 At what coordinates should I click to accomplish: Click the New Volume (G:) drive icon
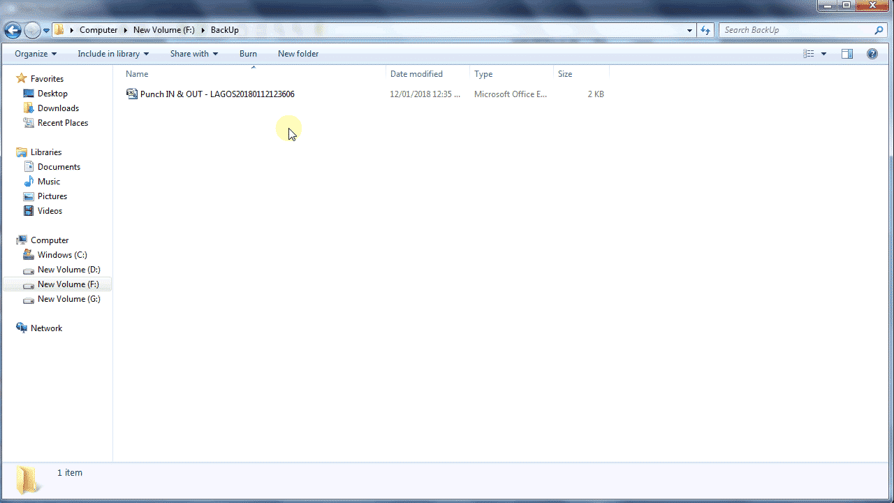(29, 300)
